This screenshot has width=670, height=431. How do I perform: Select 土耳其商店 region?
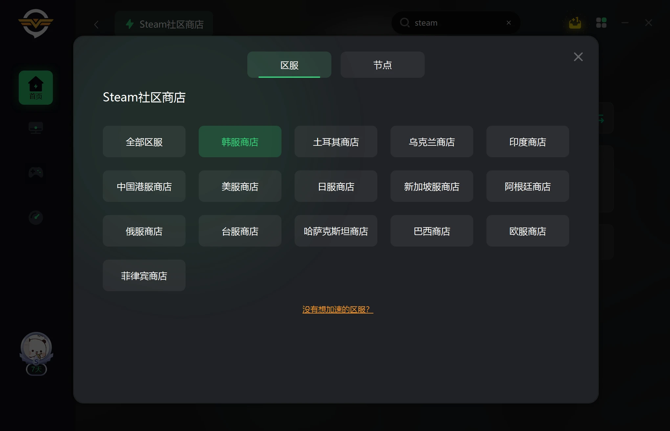(x=336, y=141)
